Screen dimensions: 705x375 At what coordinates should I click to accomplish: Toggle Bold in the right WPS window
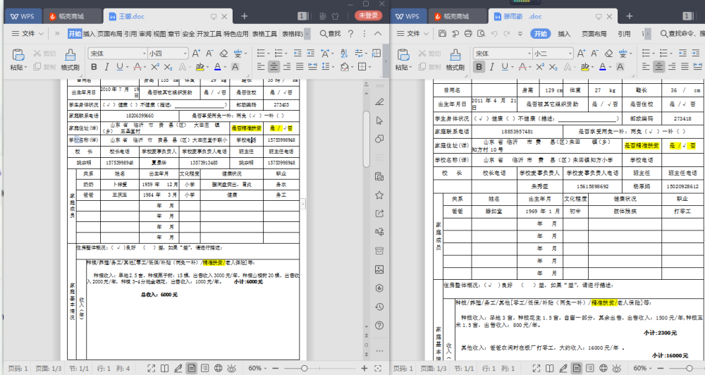tap(479, 66)
